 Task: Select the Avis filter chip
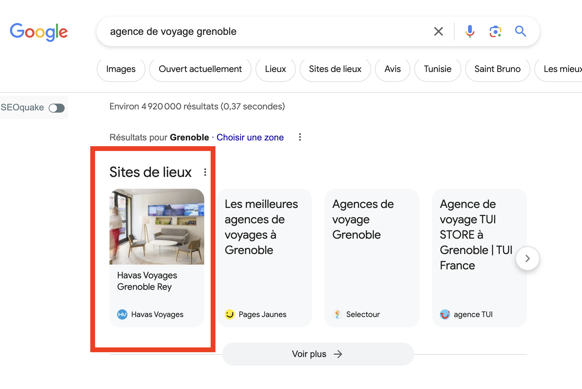click(392, 69)
